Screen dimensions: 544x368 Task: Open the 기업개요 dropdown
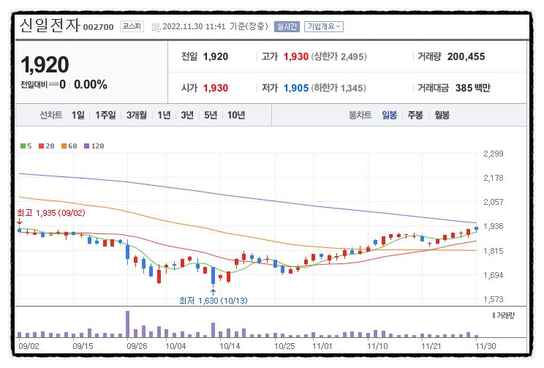[324, 26]
